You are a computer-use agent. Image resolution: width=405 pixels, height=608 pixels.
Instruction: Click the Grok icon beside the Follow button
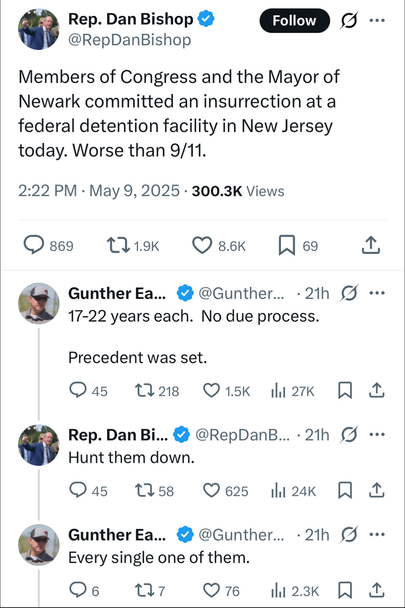(349, 21)
